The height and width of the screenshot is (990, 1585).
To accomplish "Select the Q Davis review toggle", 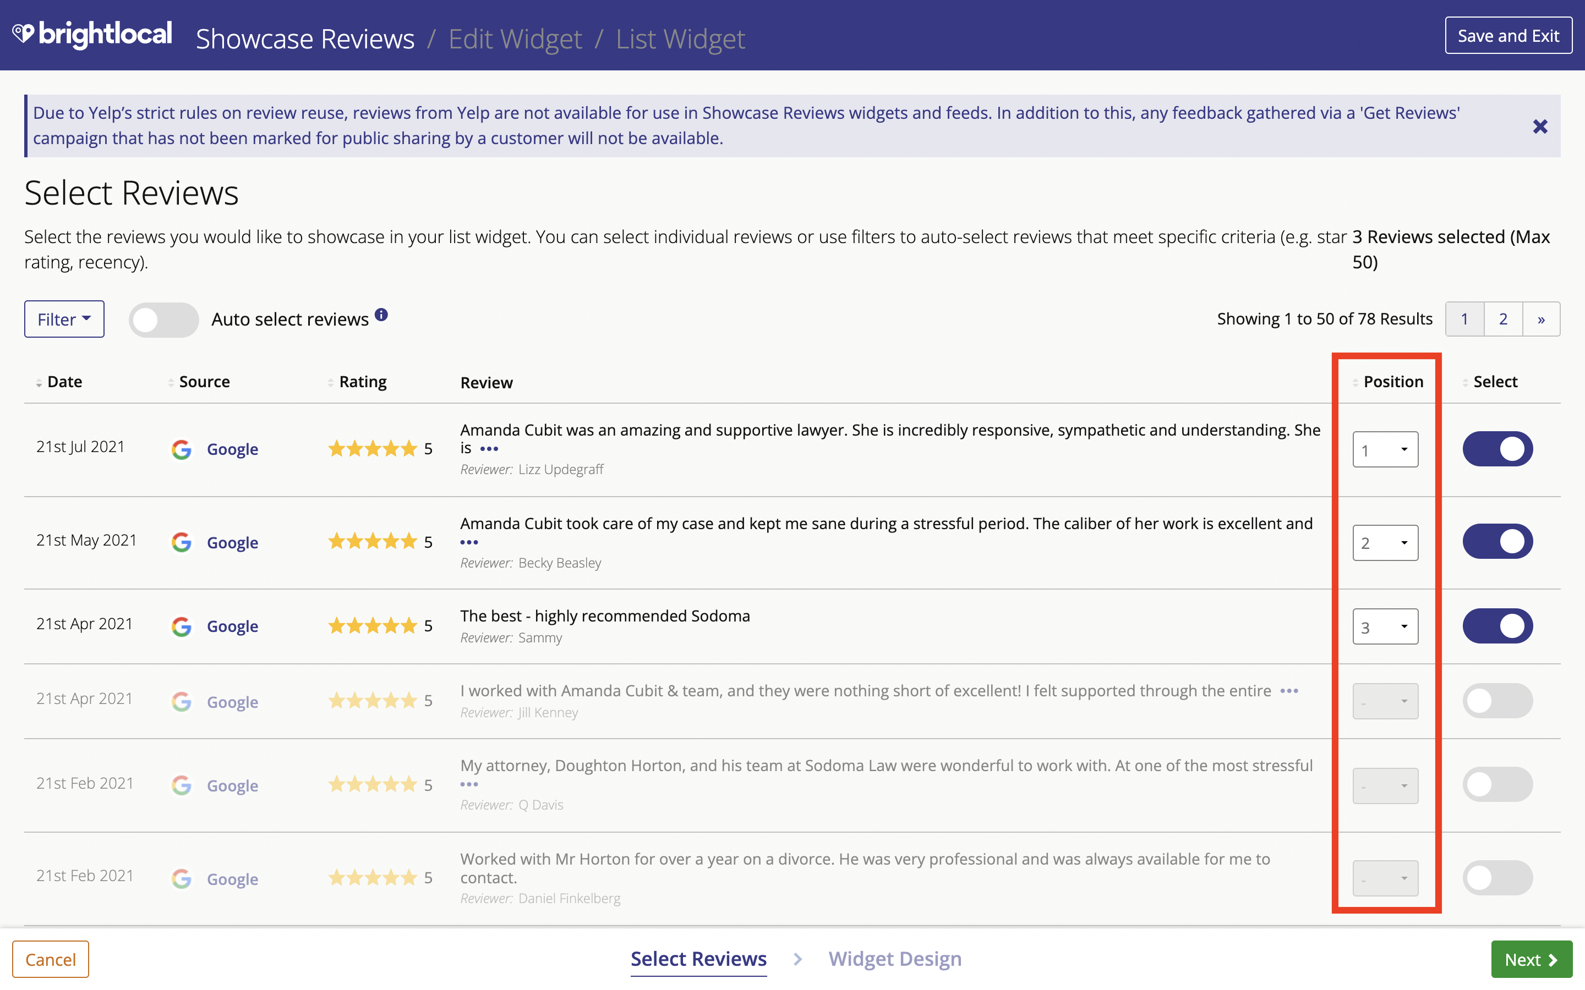I will tap(1497, 784).
